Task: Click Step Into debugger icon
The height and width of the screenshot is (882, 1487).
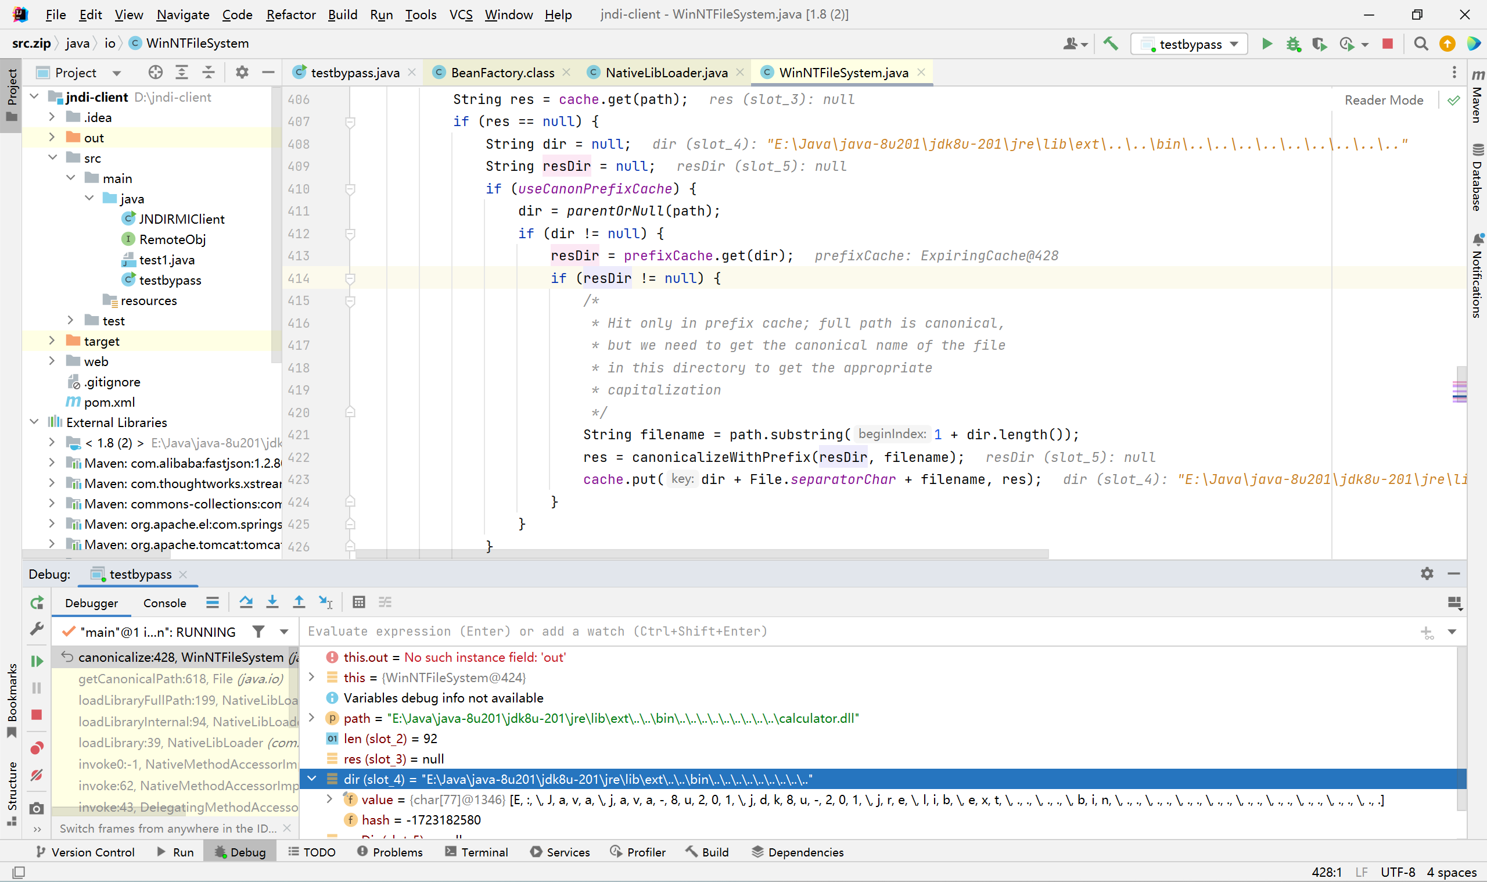Action: (272, 602)
